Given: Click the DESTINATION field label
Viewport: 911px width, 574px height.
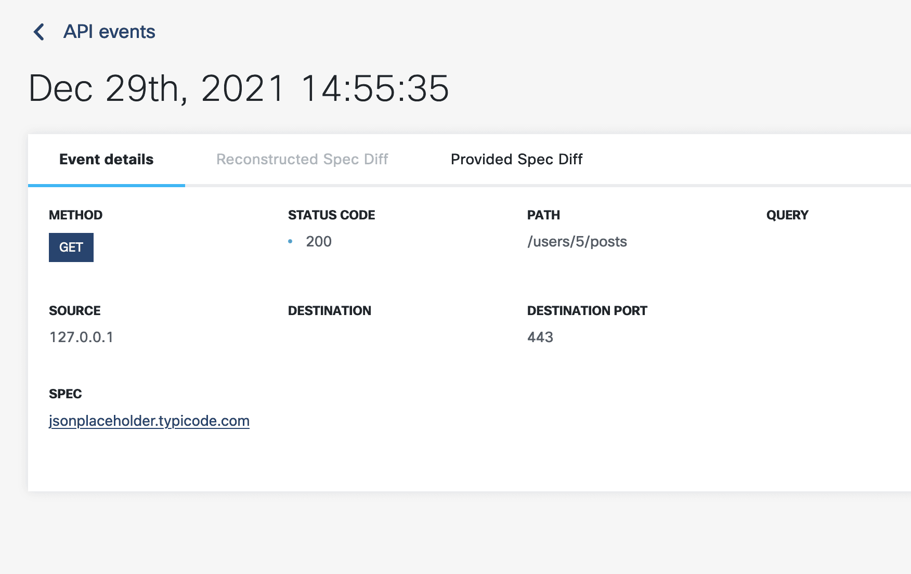Looking at the screenshot, I should point(330,310).
